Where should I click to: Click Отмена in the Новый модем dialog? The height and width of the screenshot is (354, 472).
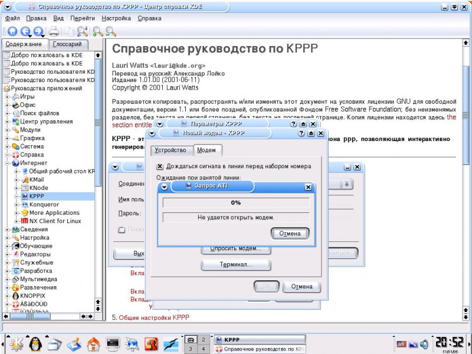(301, 287)
